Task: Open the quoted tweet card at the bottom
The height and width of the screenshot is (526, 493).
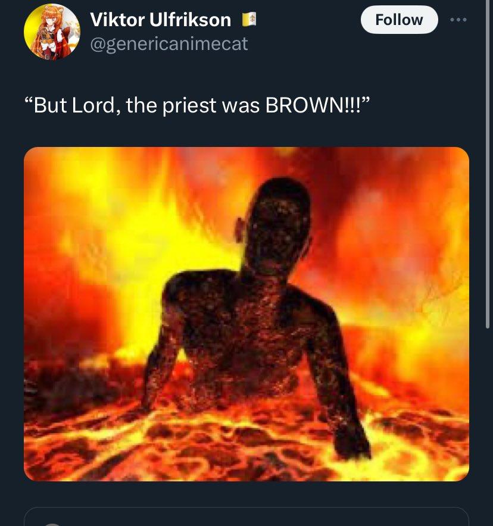Action: click(x=246, y=516)
